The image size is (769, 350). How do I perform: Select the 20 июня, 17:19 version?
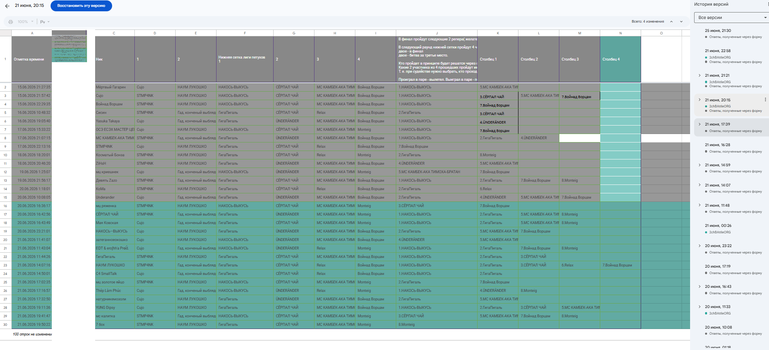(732, 269)
